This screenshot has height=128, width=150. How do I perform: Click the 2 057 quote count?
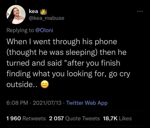click(x=56, y=119)
